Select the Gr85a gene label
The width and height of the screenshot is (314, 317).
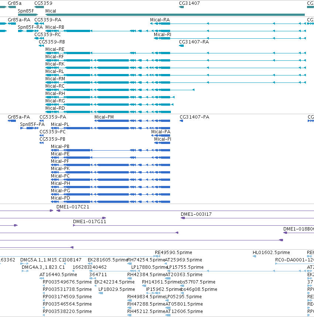15,3
